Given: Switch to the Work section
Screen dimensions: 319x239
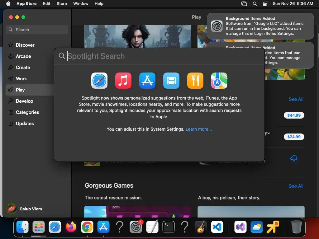Looking at the screenshot, I should click(x=21, y=79).
